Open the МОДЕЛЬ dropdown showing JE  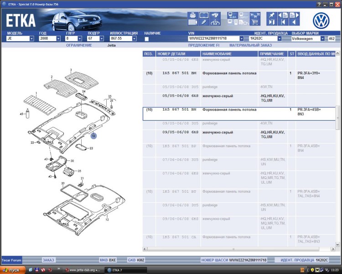pyautogui.click(x=31, y=39)
